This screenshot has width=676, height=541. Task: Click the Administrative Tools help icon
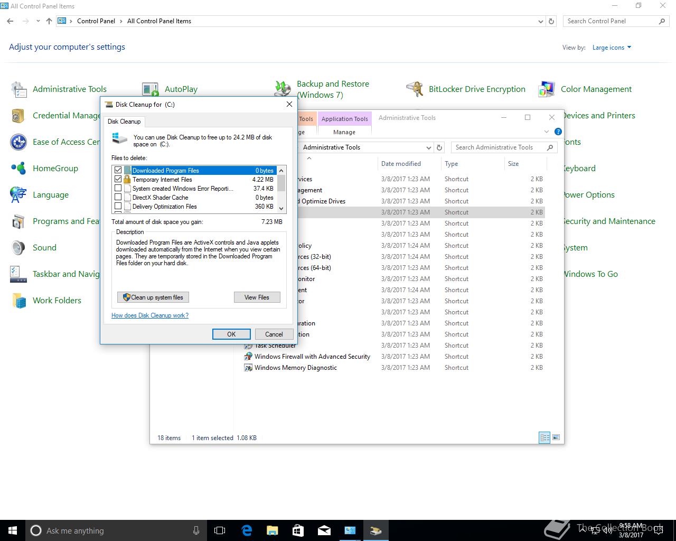558,132
